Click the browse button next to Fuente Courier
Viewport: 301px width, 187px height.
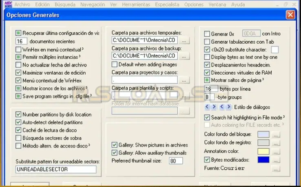point(276,168)
